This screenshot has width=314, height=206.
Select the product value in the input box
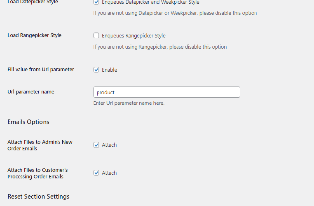pos(105,92)
